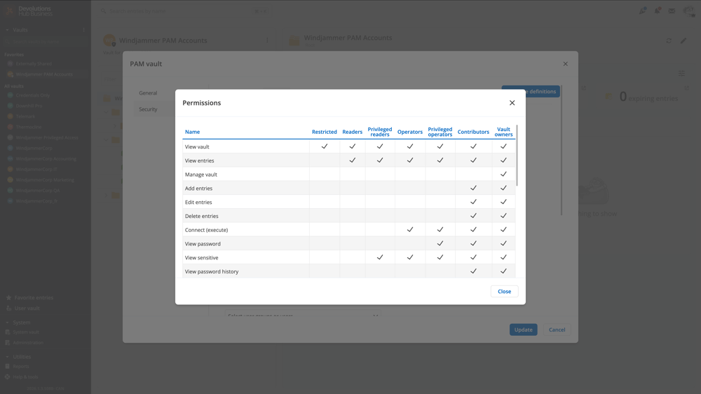
Task: Open the Security tab in PAM vault
Action: pyautogui.click(x=148, y=109)
